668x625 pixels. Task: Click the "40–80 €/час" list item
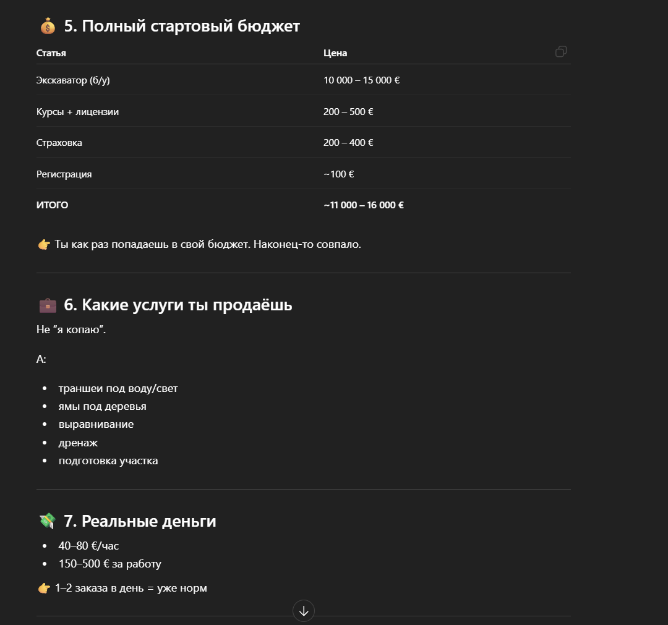88,546
